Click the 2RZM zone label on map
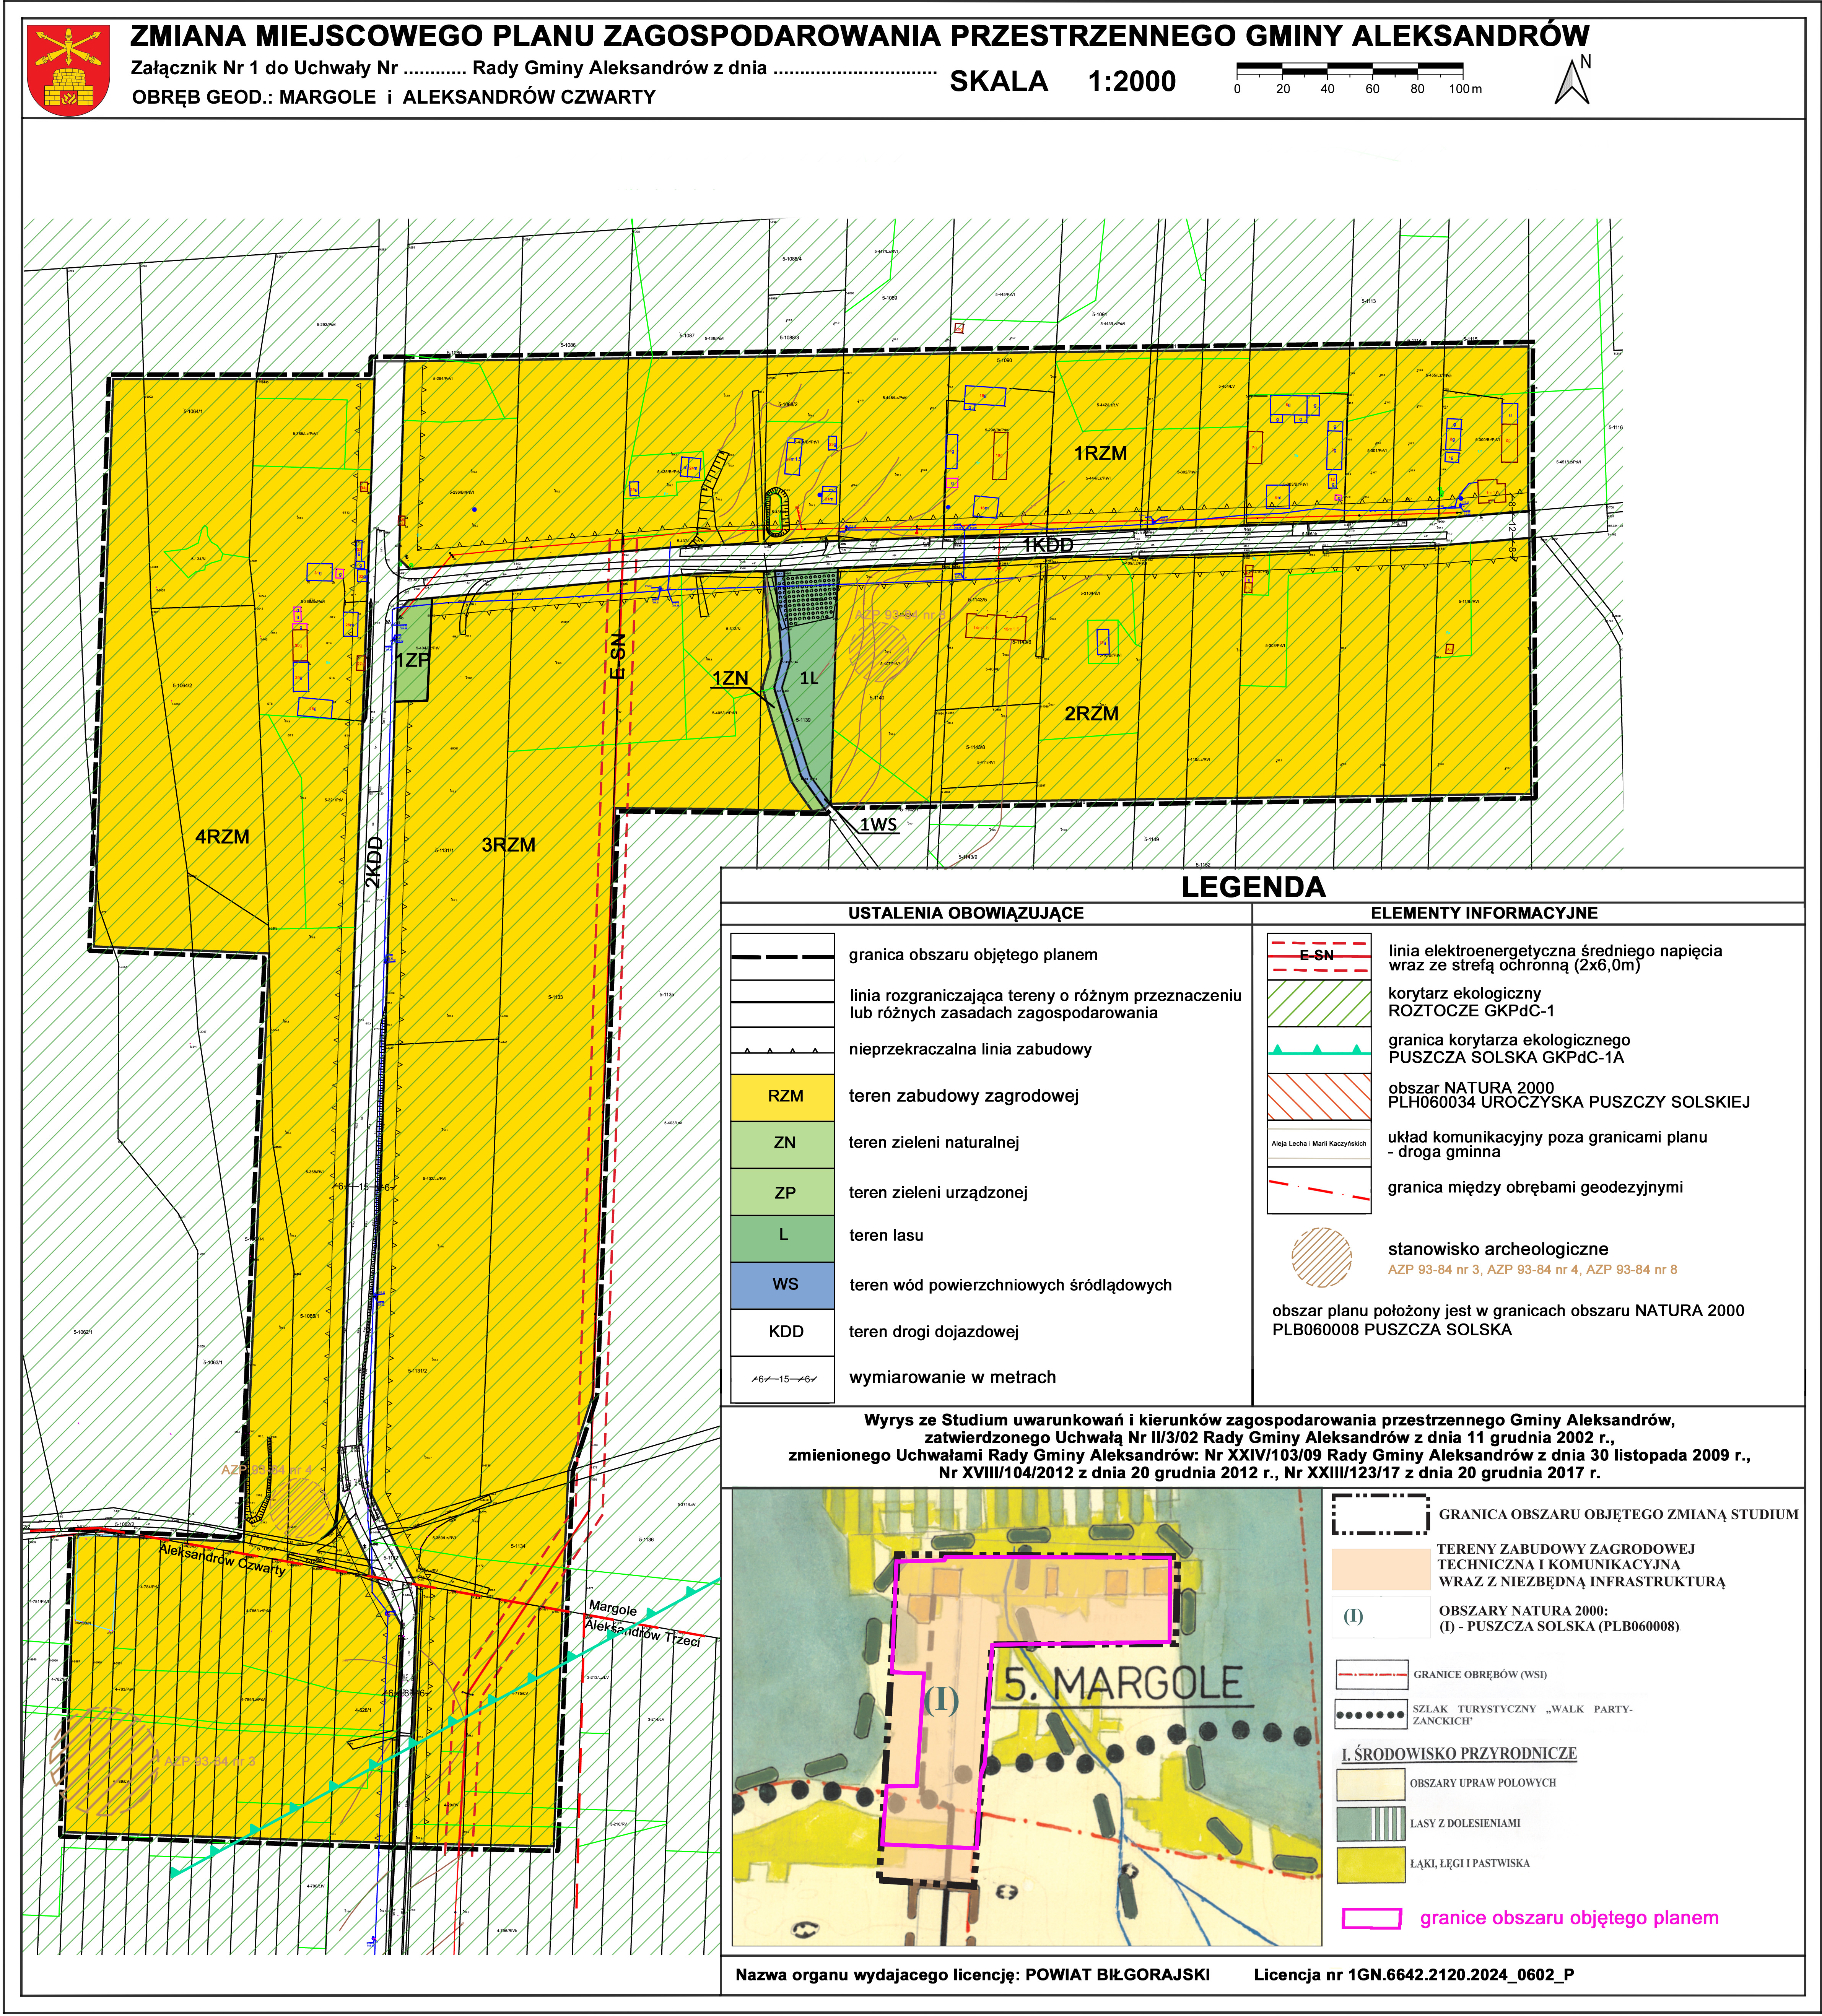This screenshot has height=2016, width=1822. click(x=1091, y=714)
